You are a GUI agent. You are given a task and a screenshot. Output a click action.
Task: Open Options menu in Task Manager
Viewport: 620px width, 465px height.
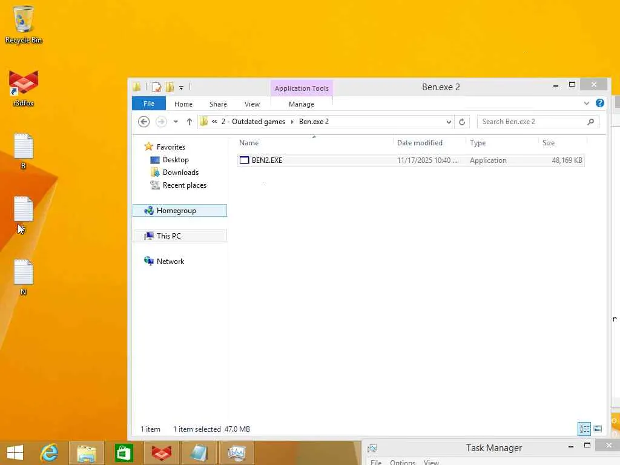(x=403, y=462)
